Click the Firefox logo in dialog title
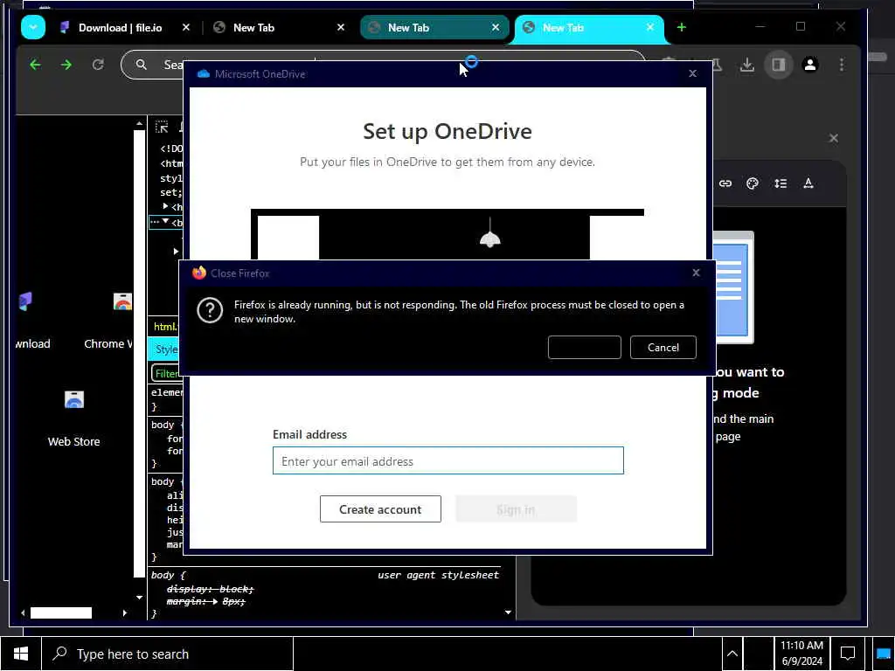 (198, 273)
